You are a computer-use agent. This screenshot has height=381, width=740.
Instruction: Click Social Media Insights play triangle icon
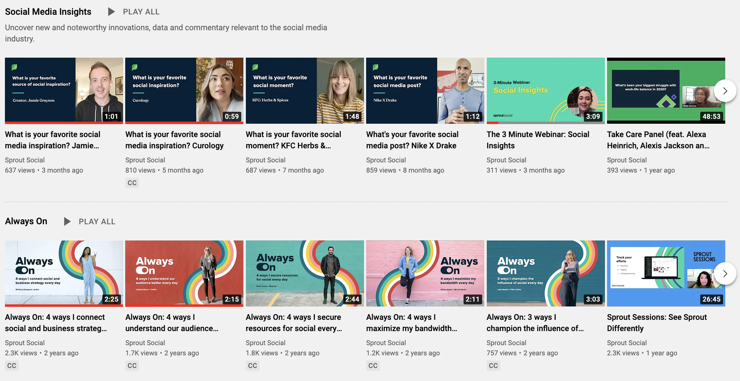coord(111,12)
